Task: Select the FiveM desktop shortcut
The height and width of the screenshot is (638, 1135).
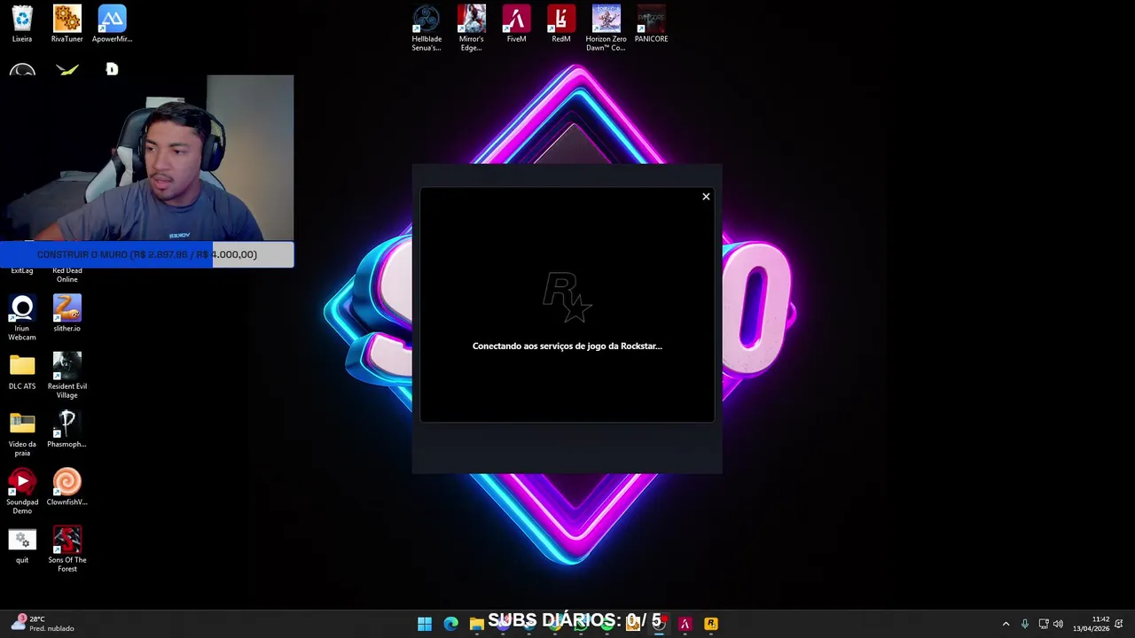Action: [516, 24]
